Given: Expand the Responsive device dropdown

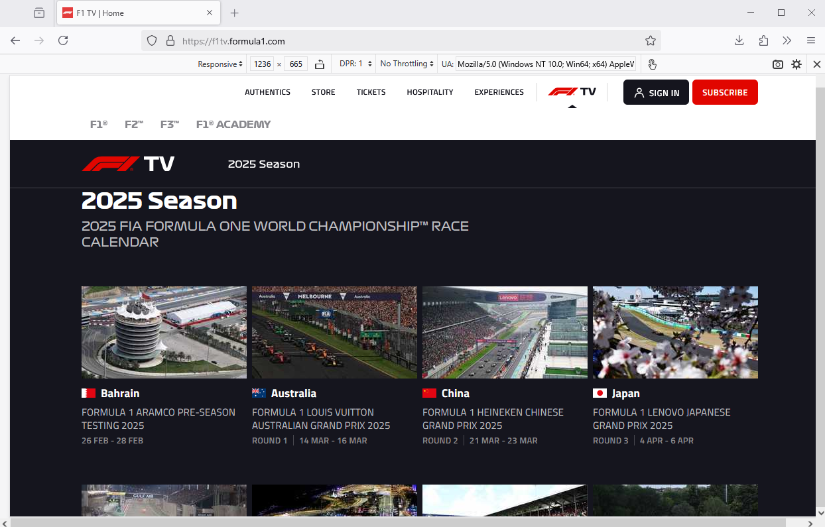Looking at the screenshot, I should click(221, 64).
